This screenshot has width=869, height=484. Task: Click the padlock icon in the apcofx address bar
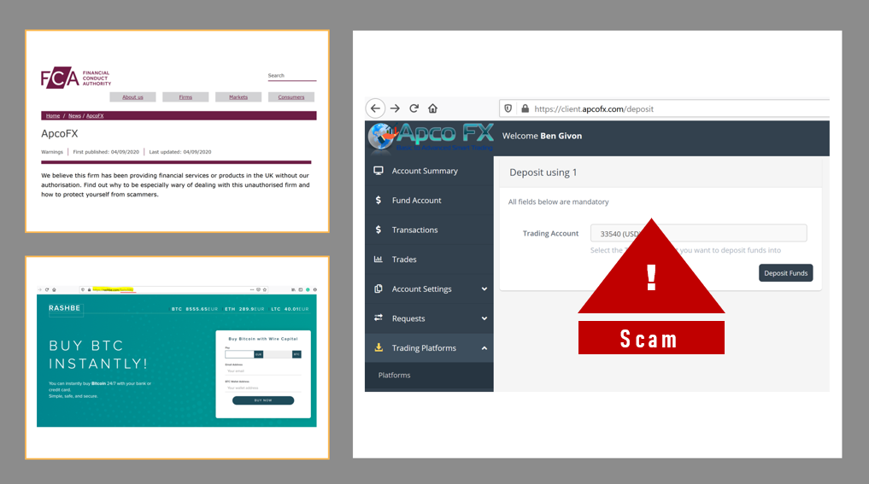[x=525, y=108]
